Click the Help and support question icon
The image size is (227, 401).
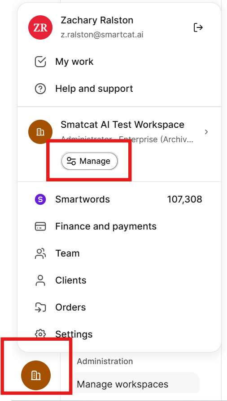tap(40, 89)
